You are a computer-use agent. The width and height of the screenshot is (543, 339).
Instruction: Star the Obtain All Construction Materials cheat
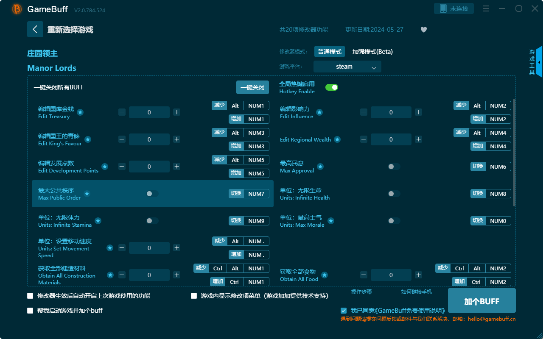(110, 275)
